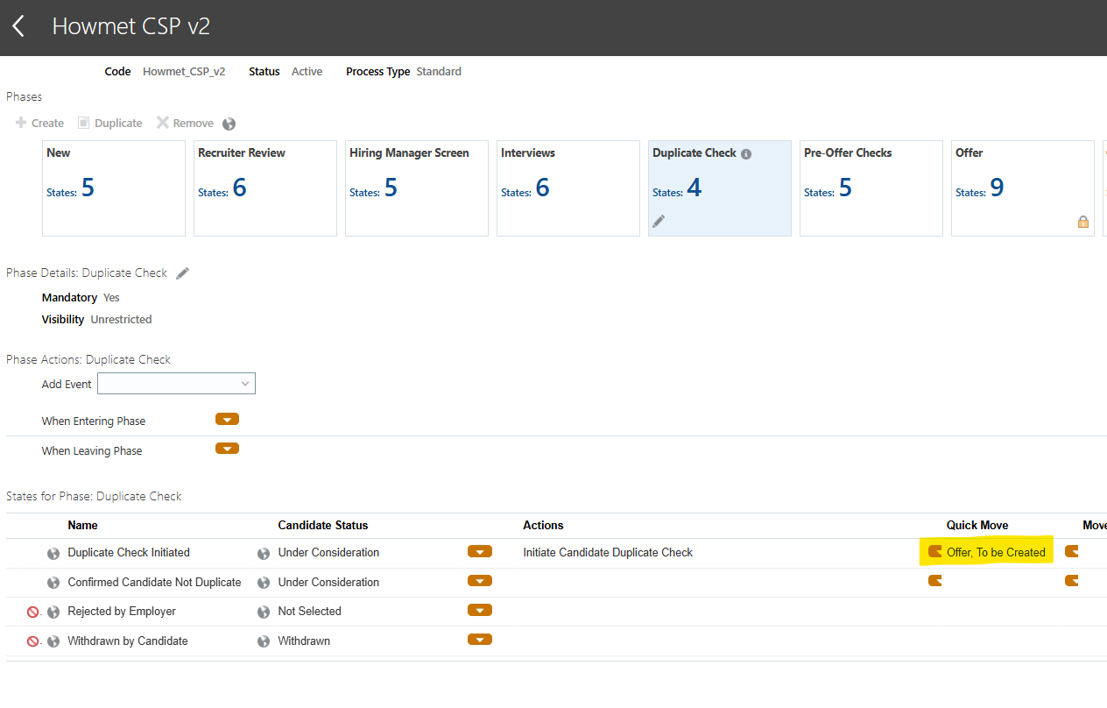Screen dimensions: 1107x708
Task: Click Move icon in Confirmed Candidate Not Duplicate row
Action: tap(1071, 580)
